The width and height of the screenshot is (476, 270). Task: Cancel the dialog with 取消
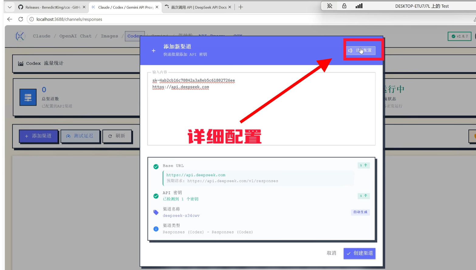point(331,253)
